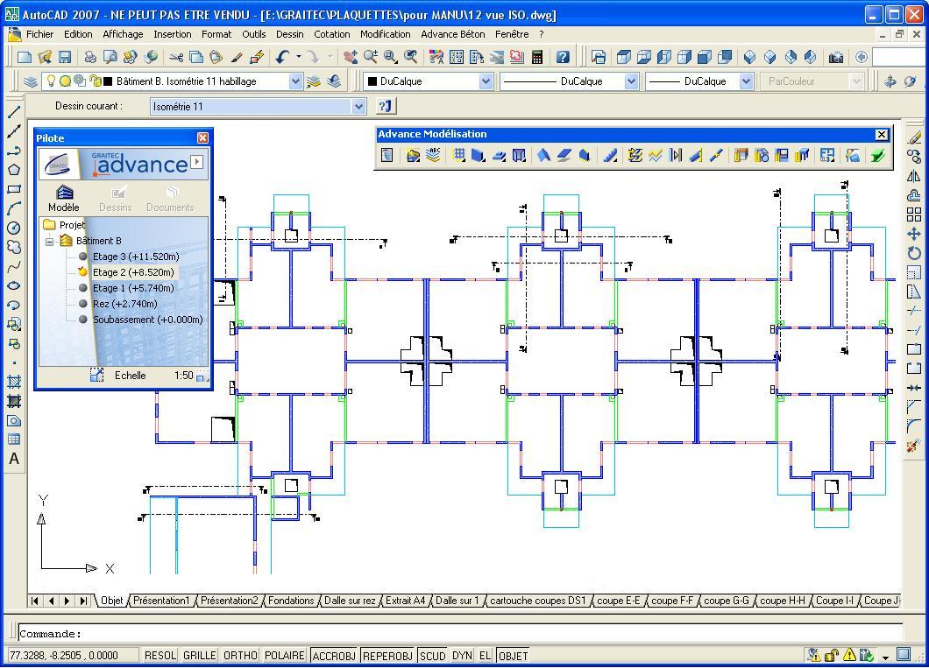Toggle GRILLE grid display
Image resolution: width=929 pixels, height=668 pixels.
199,656
